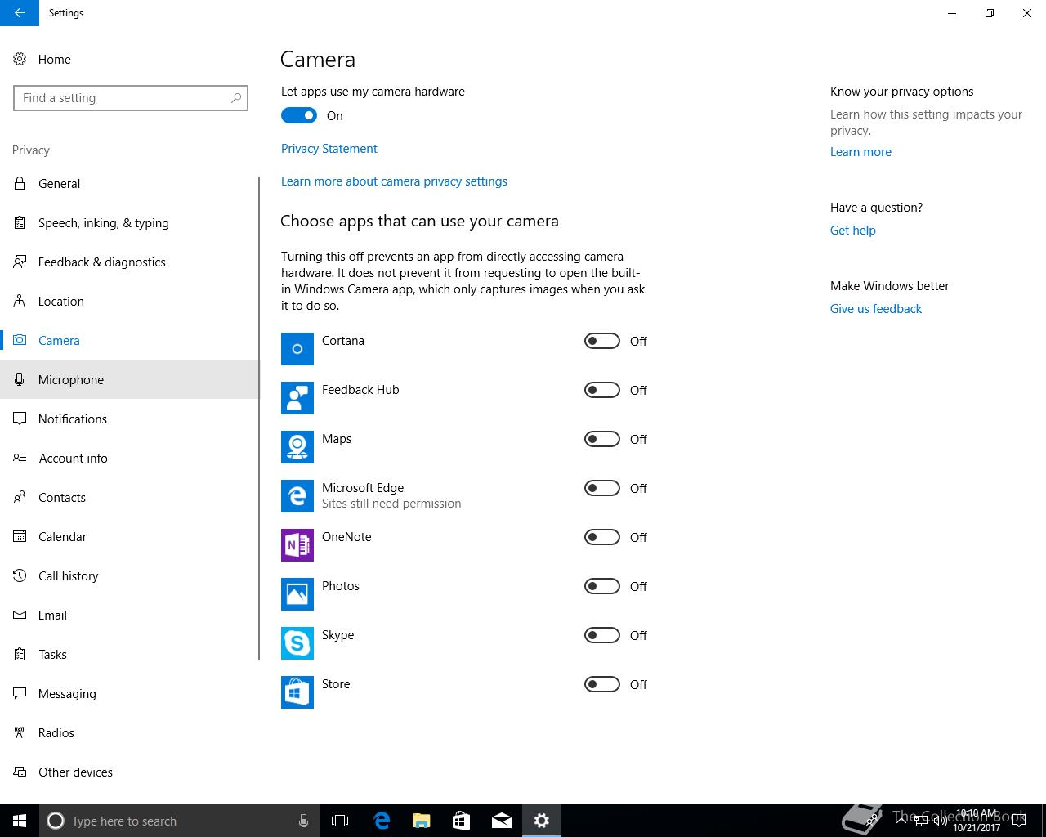Open Task View on taskbar

(x=340, y=821)
